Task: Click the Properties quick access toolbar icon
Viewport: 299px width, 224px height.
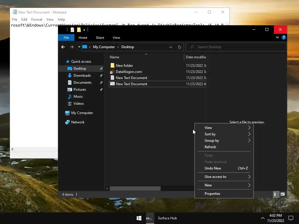Action: (72, 30)
